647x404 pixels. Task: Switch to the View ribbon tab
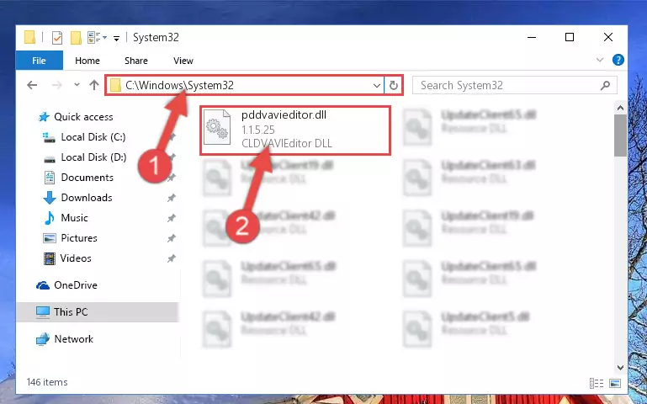click(x=183, y=61)
